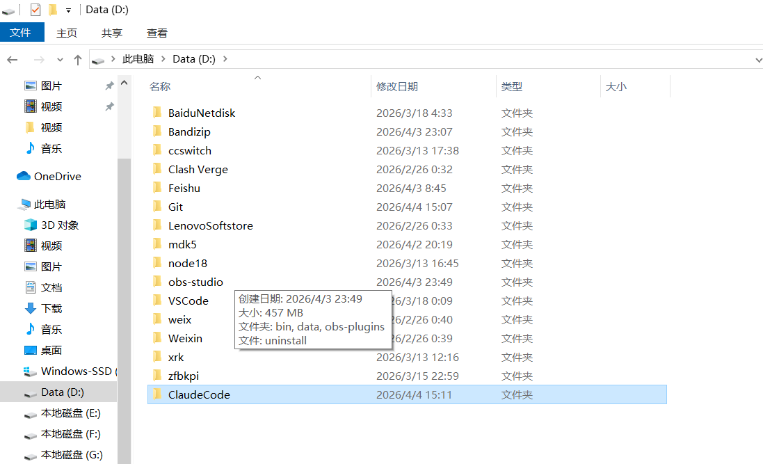Select the ClaudeCode folder icon
The image size is (763, 464).
(x=157, y=394)
